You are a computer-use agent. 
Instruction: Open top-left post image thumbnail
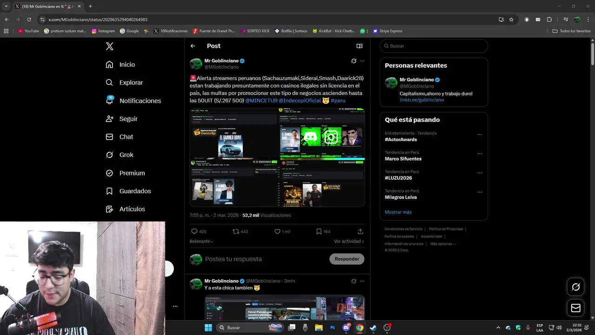[x=233, y=133]
